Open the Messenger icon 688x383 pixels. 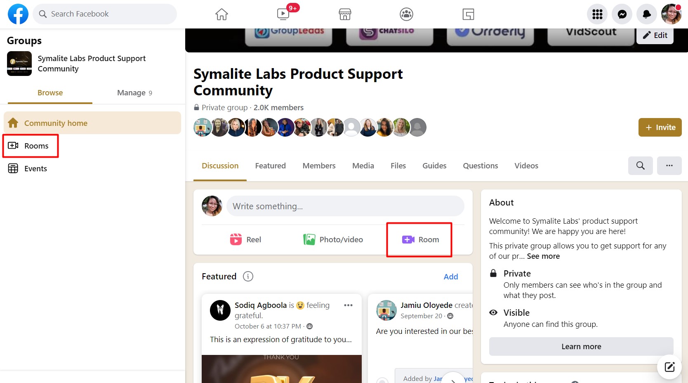point(622,14)
